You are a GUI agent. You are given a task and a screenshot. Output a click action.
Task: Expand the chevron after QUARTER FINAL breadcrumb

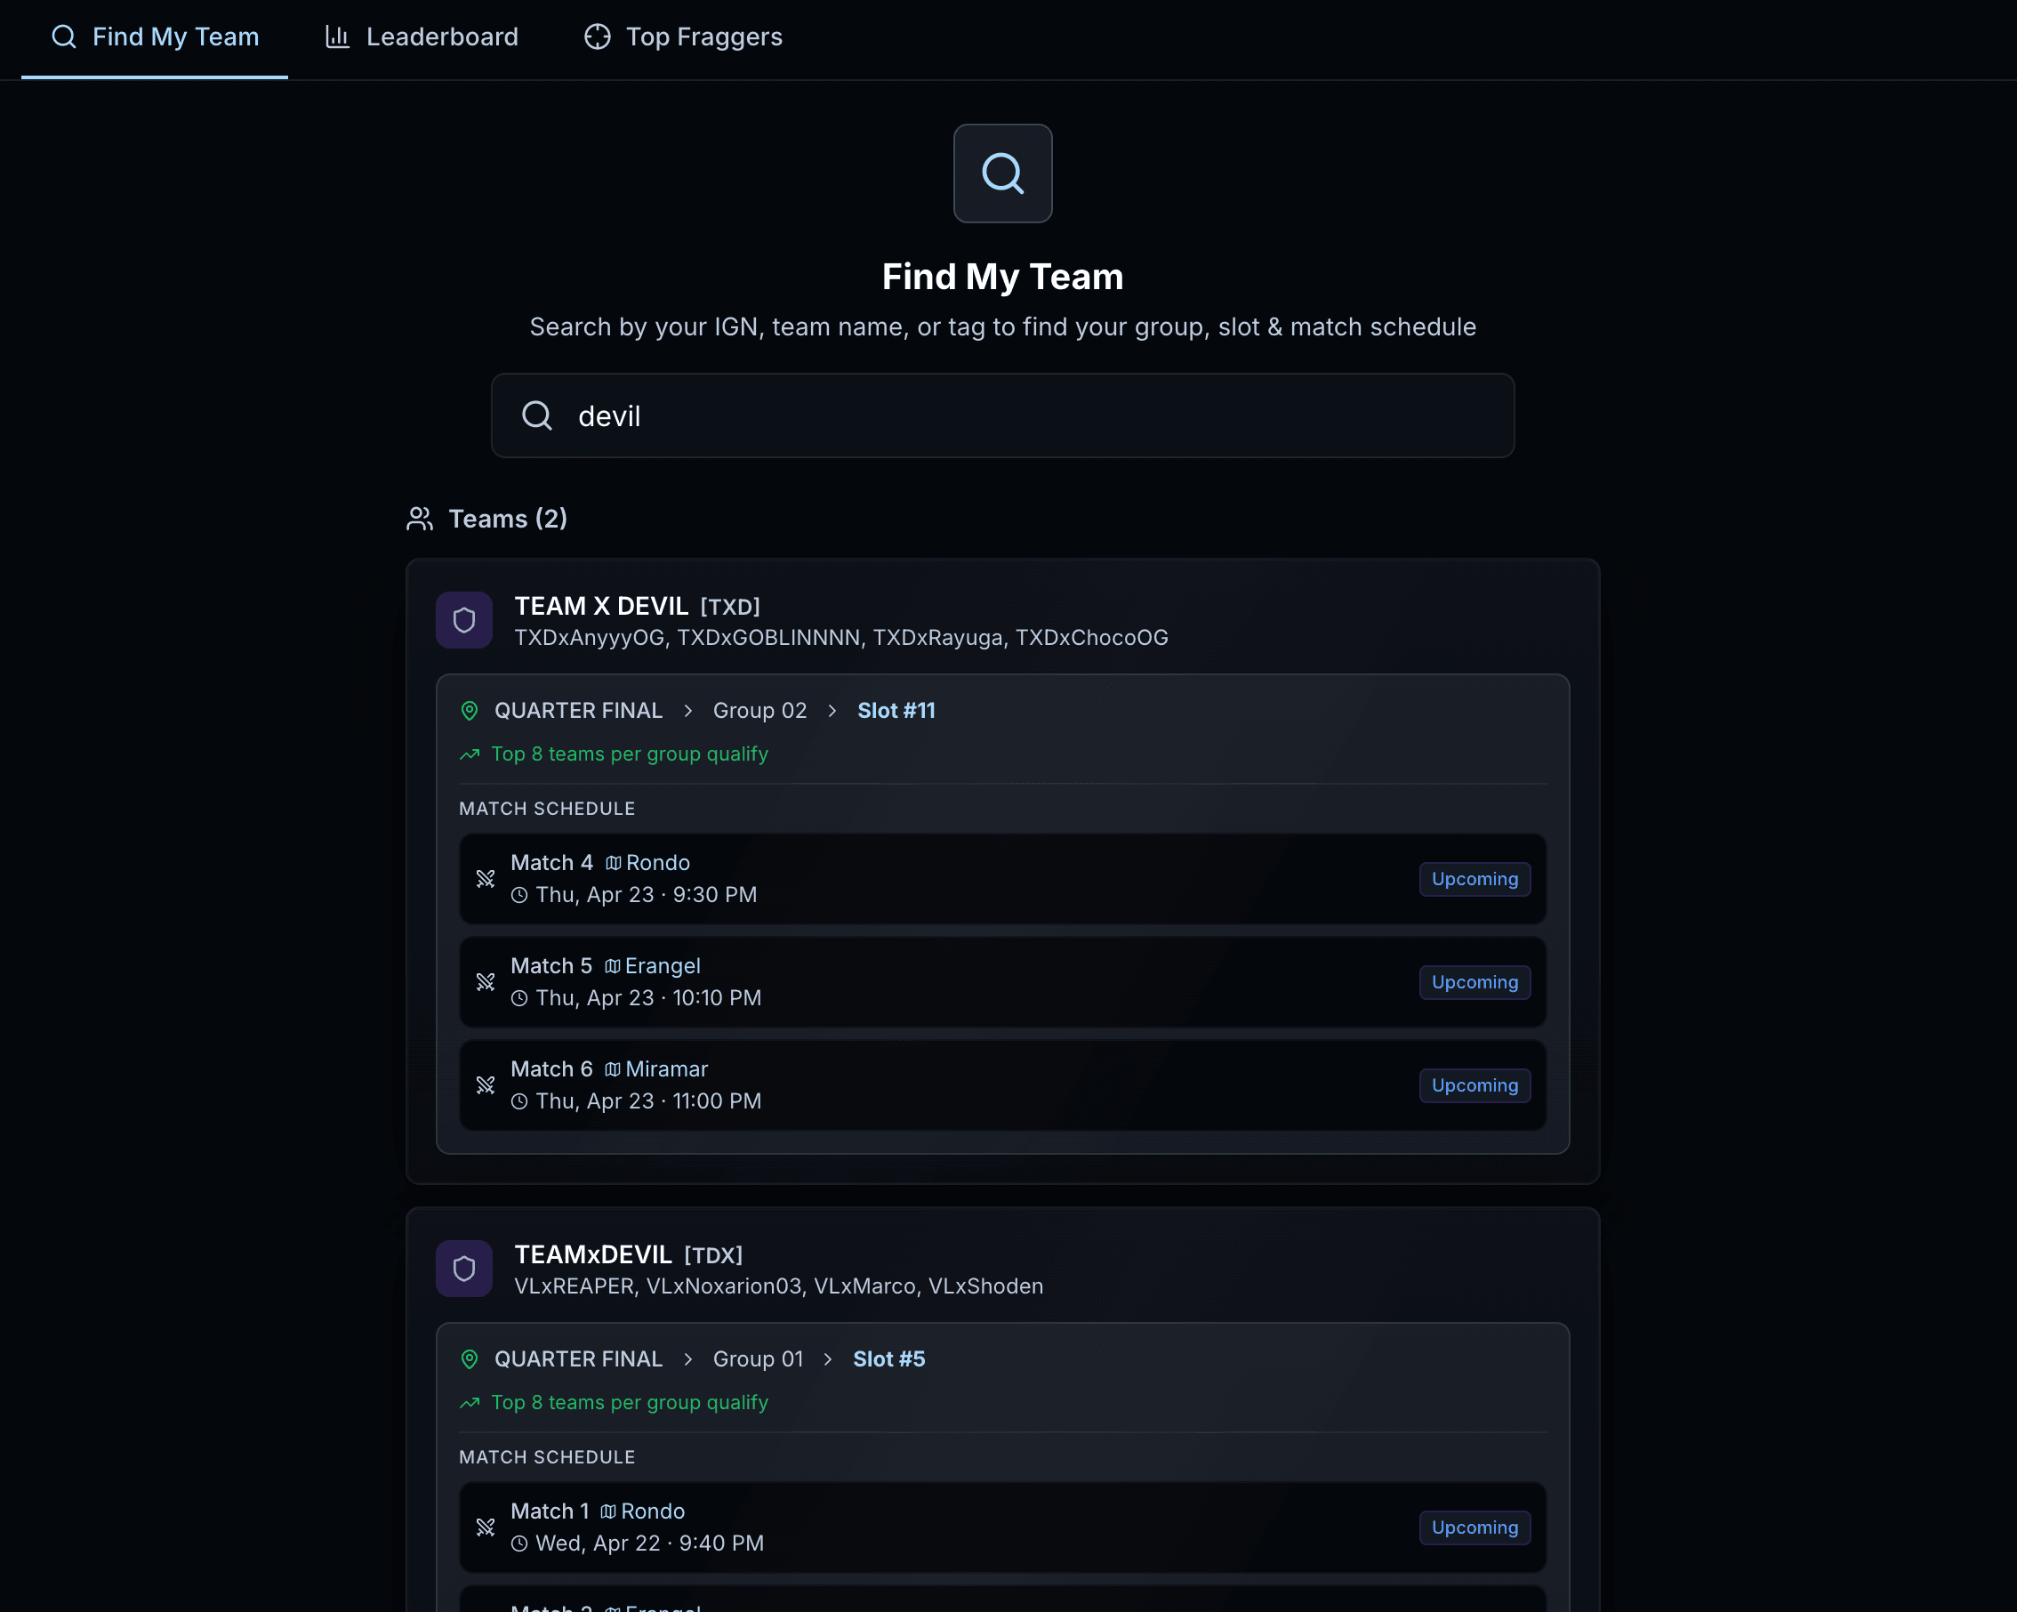(x=687, y=711)
